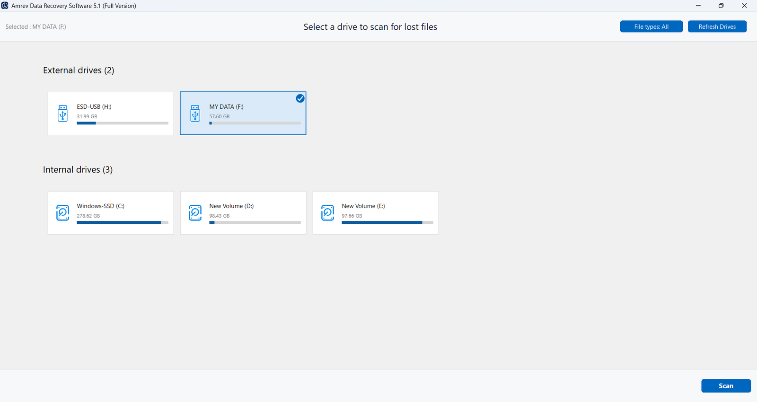Click the New Volume (E:) usage bar
The width and height of the screenshot is (757, 402).
387,222
